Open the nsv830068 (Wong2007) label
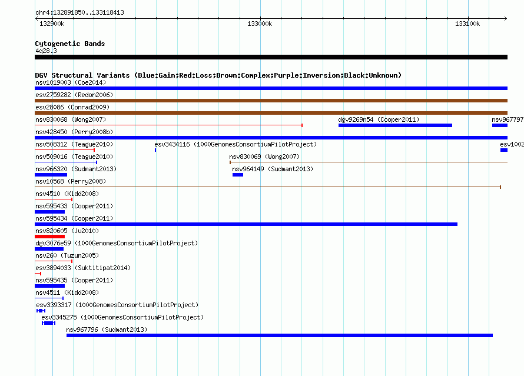The height and width of the screenshot is (376, 524). (x=71, y=119)
